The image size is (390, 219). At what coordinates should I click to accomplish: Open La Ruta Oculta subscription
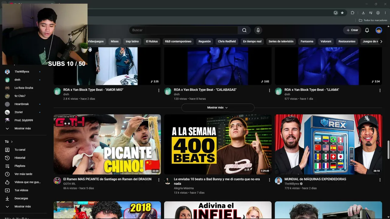click(23, 88)
